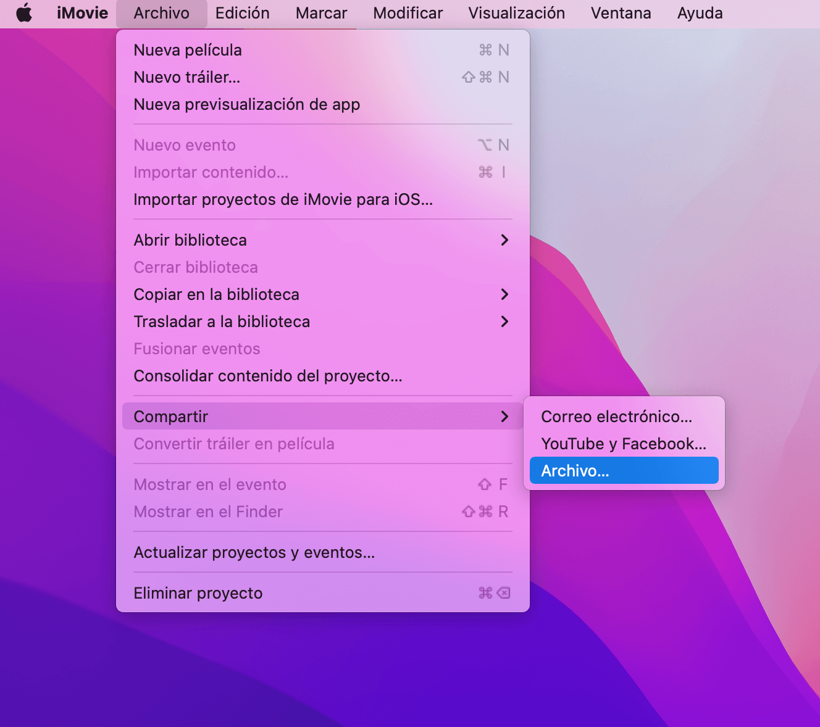
Task: Open the Ayuda menu
Action: (700, 13)
